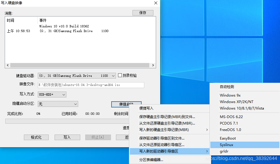This screenshot has height=164, width=280.
Task: Select Windows XP/2K/NT option
Action: (x=245, y=102)
